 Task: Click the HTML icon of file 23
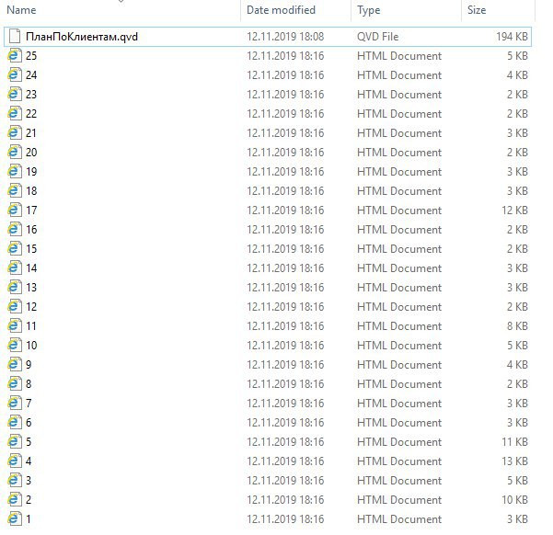pyautogui.click(x=15, y=94)
